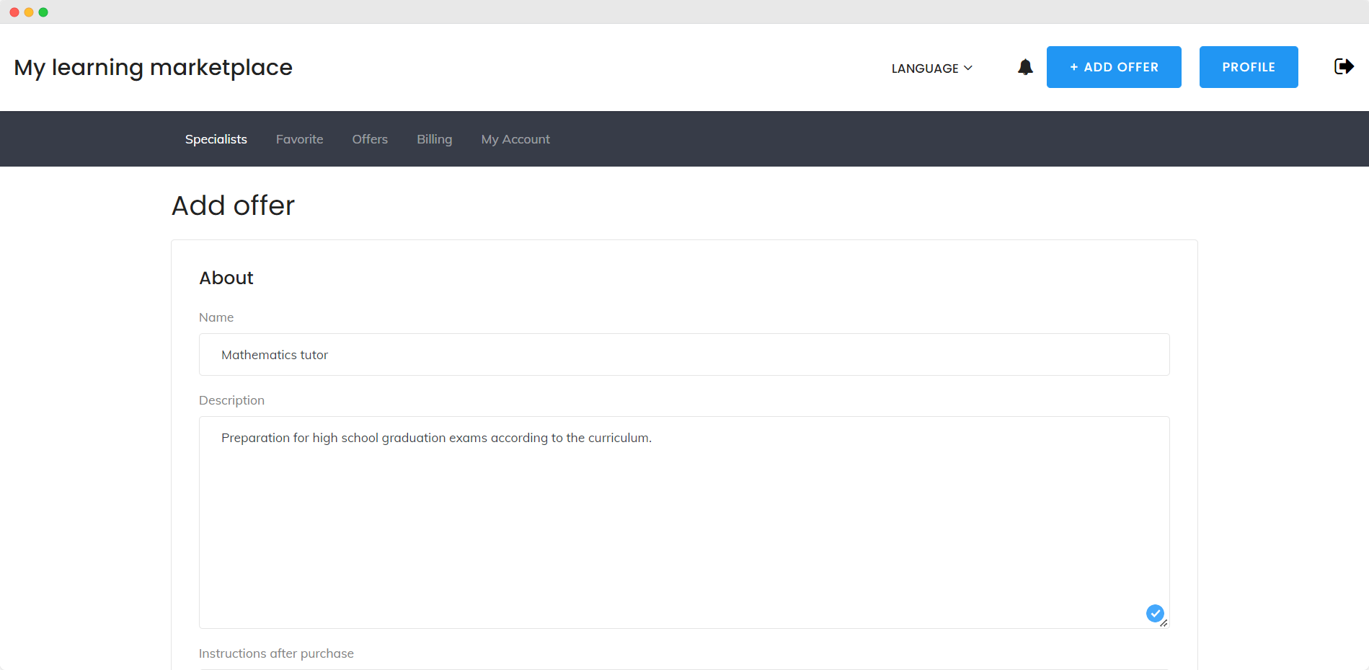Go to the Specialists tab
Viewport: 1369px width, 670px height.
point(216,139)
